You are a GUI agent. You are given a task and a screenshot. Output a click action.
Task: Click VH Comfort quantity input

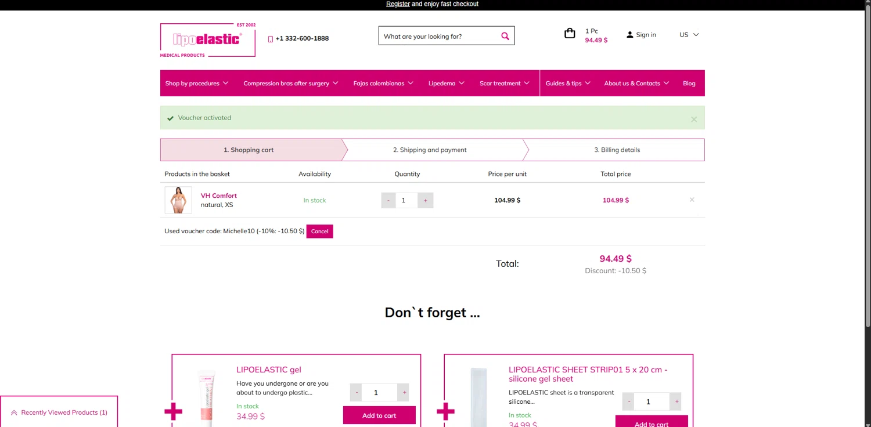[407, 200]
